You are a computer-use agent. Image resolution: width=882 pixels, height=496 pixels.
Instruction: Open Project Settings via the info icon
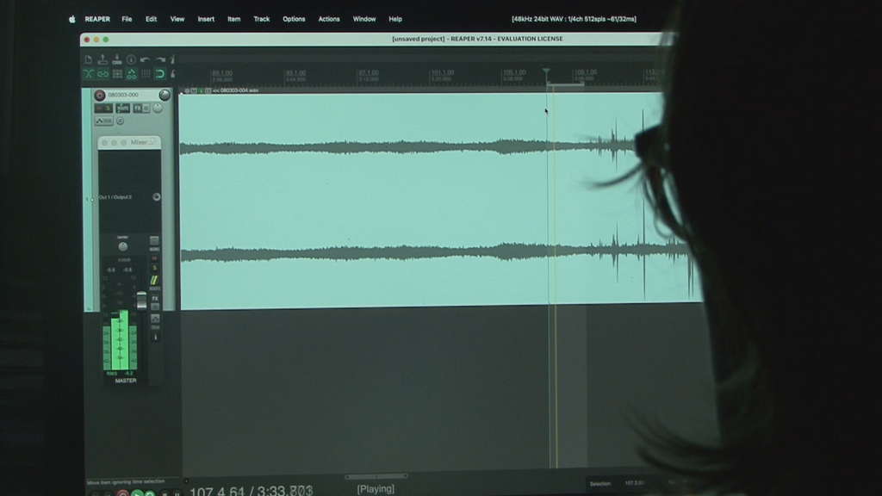click(131, 59)
